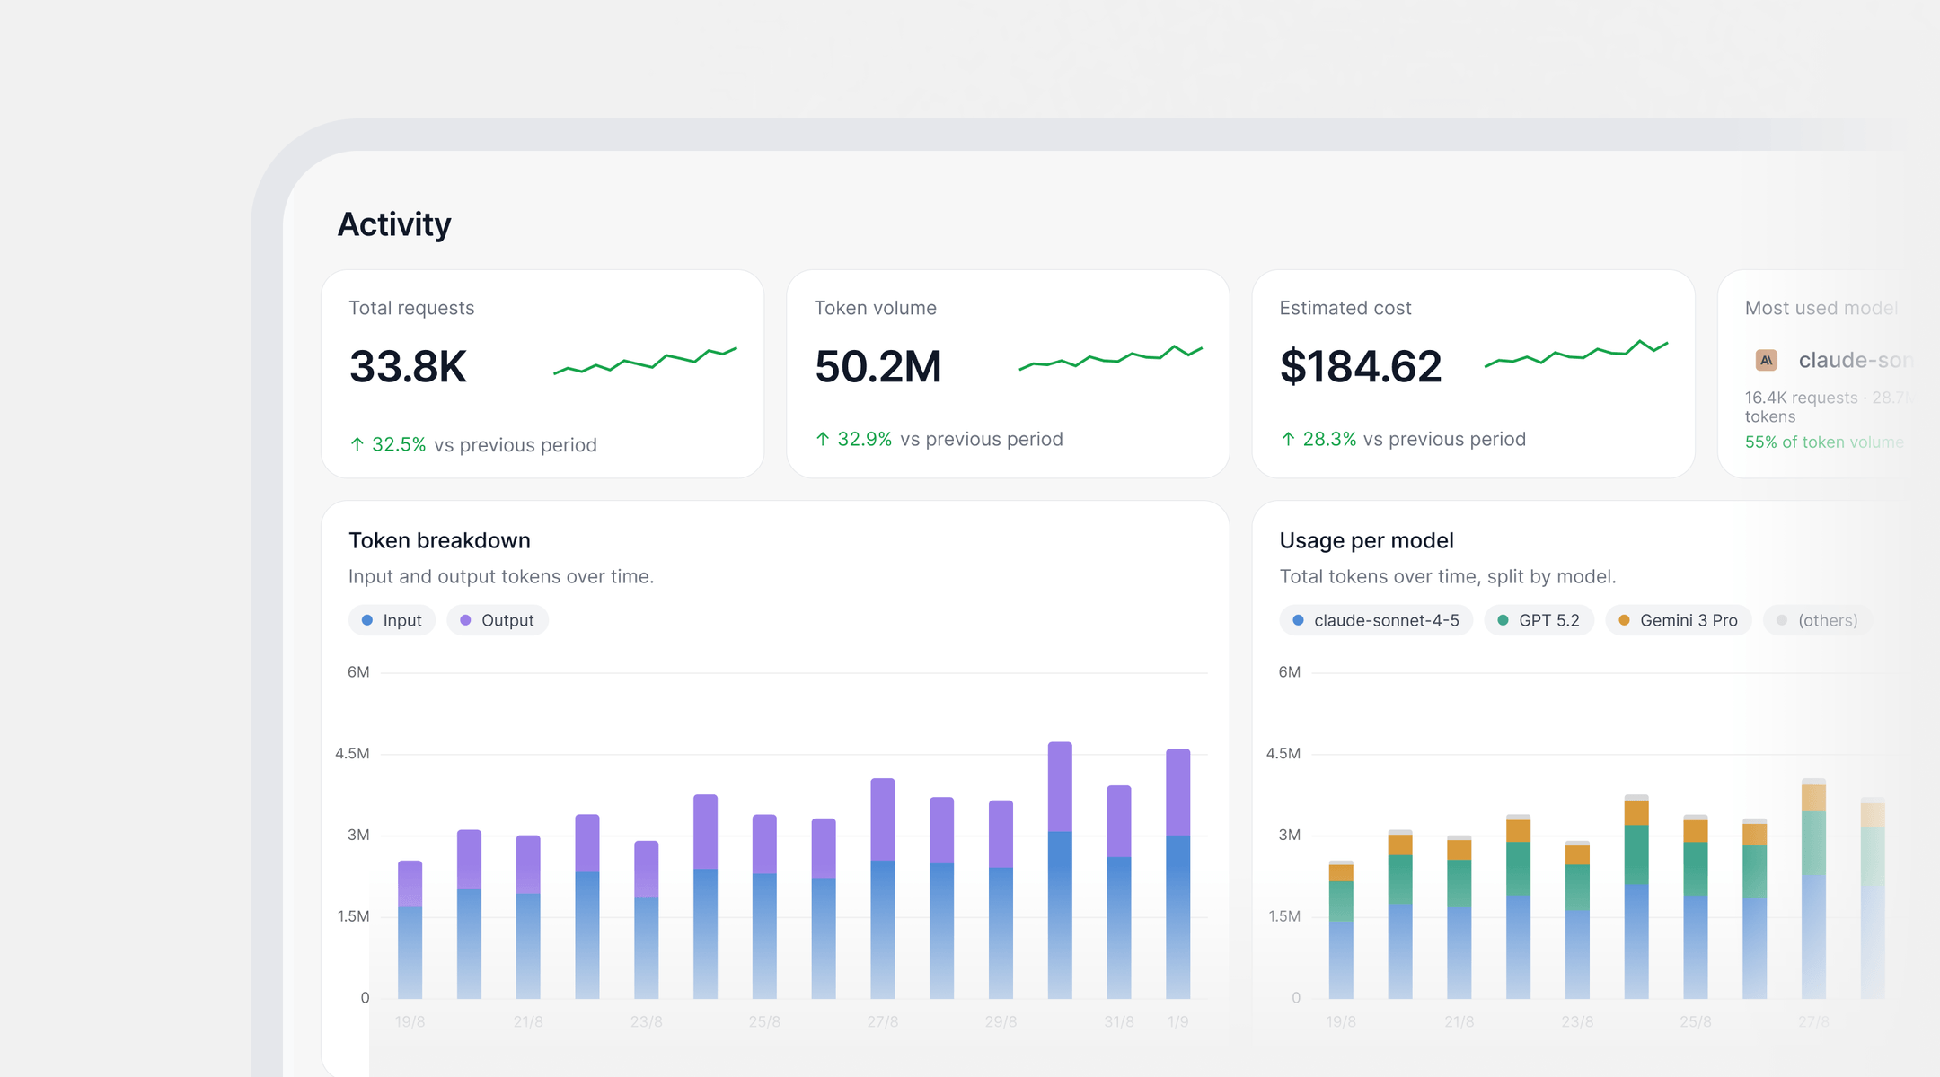Screen dimensions: 1940x1077
Task: Click the 33.8K value
Action: coord(408,366)
